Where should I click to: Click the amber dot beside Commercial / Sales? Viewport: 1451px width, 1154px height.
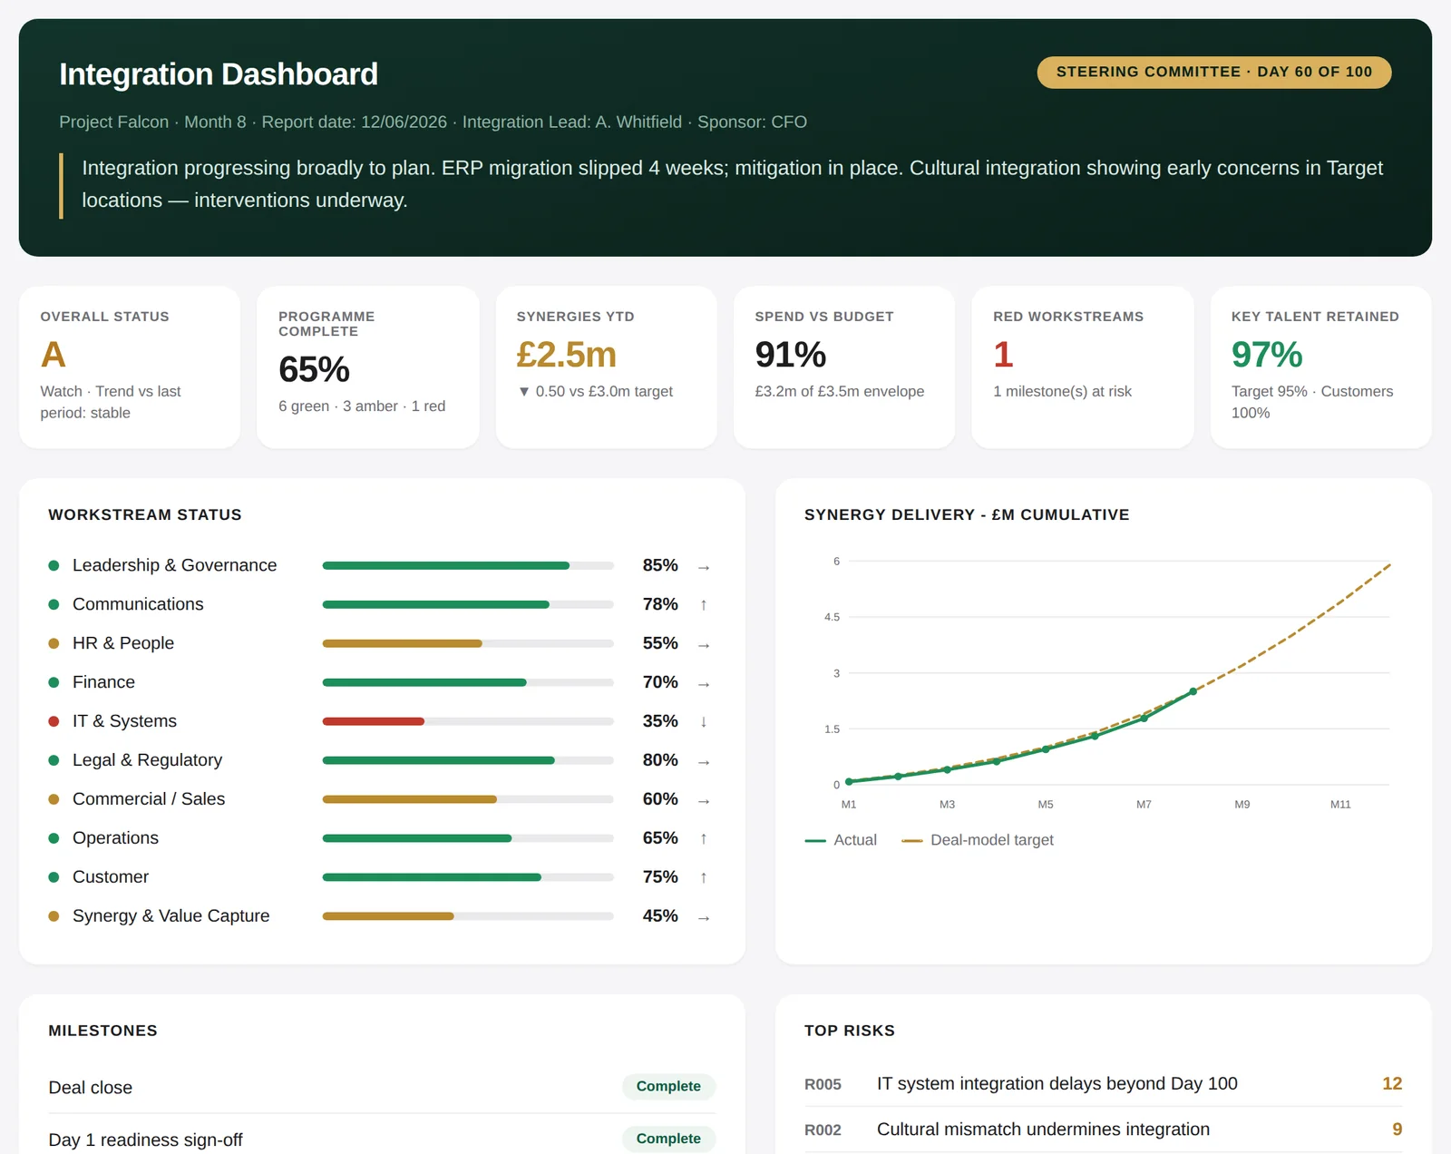tap(54, 799)
